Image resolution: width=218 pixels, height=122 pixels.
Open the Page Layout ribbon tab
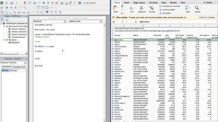pyautogui.click(x=139, y=2)
